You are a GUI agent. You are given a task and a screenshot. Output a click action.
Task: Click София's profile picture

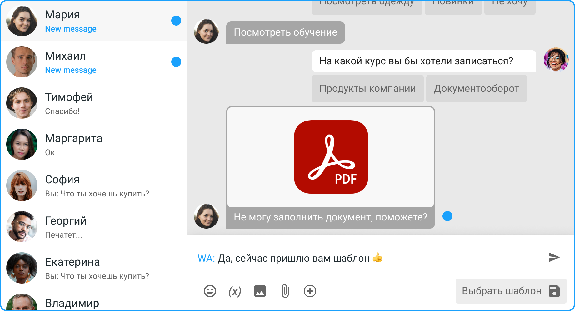[x=22, y=185]
